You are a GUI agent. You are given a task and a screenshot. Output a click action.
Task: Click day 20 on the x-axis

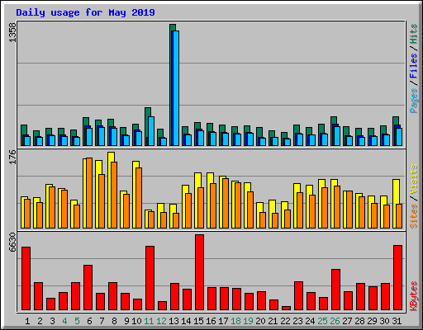point(260,321)
